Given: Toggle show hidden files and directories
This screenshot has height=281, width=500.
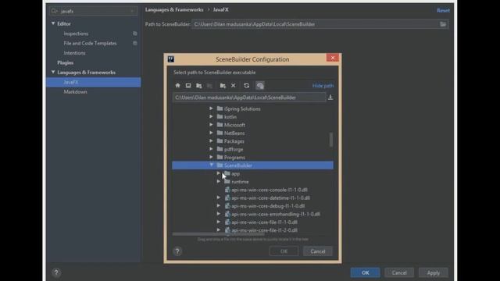Looking at the screenshot, I should [x=260, y=85].
